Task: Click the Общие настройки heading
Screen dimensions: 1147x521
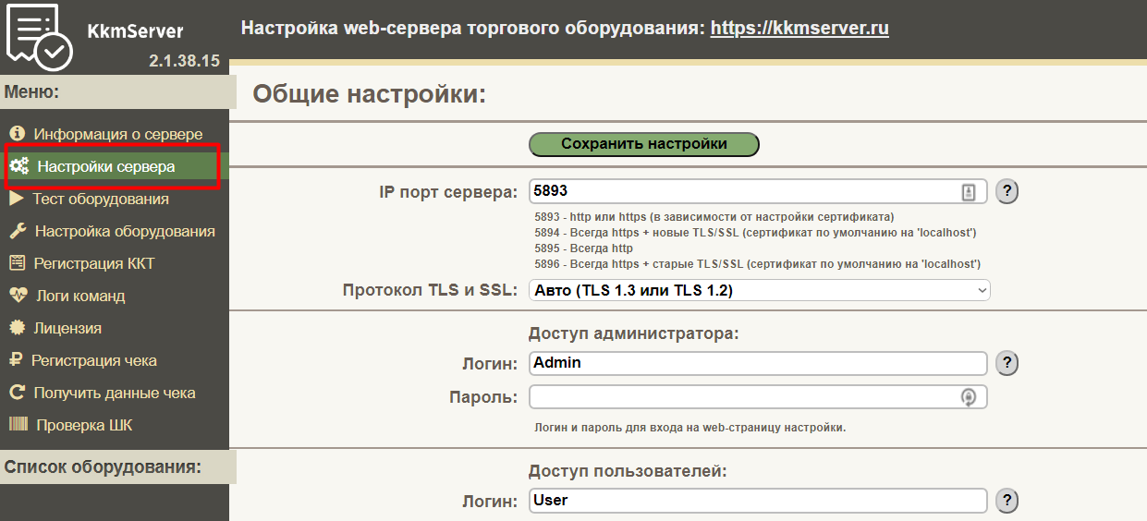Action: (x=369, y=94)
